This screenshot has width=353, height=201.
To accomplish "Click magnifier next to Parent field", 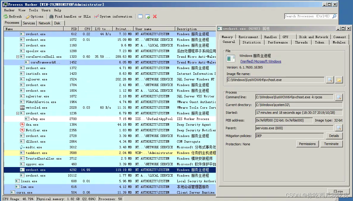I will point(339,128).
